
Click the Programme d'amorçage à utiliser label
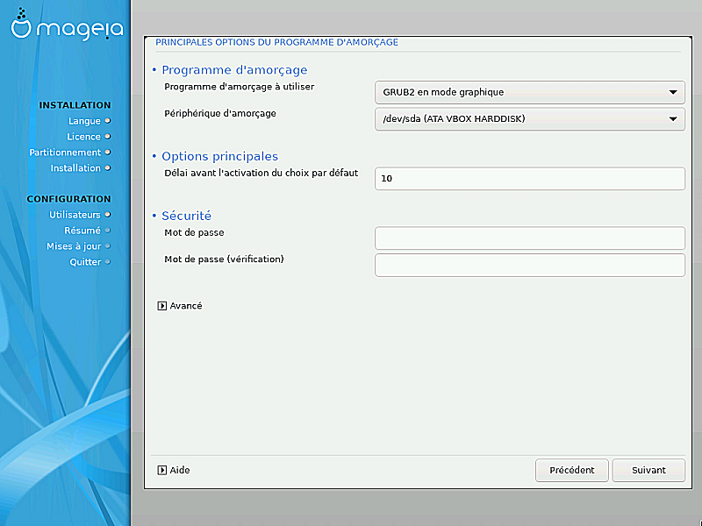pos(239,87)
